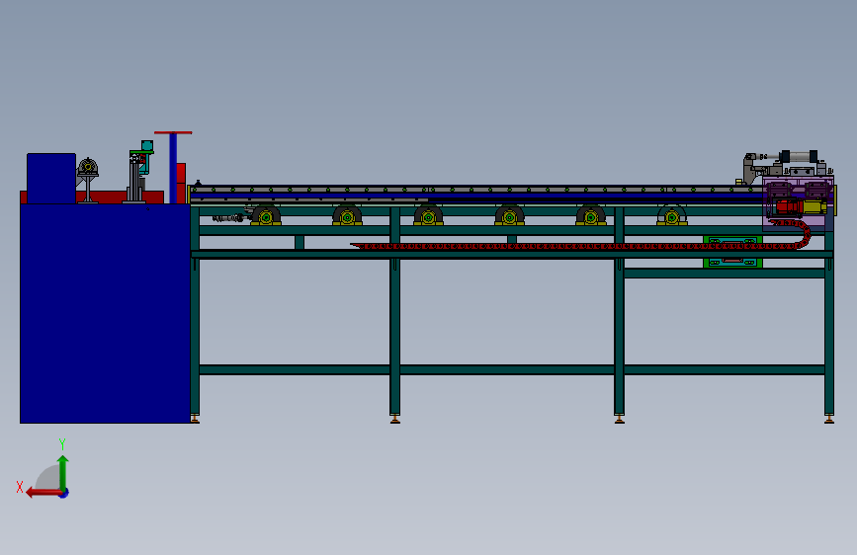Select the small blue box on top of the cabinet
The width and height of the screenshot is (857, 555).
click(x=51, y=179)
